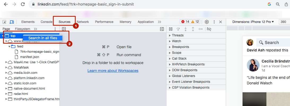Open the navigator pane three-dot menu
The image size is (290, 106).
[x=55, y=29]
